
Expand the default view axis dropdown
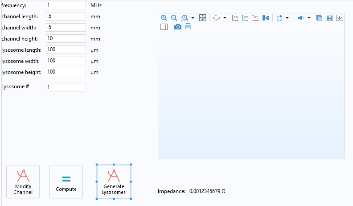pyautogui.click(x=225, y=18)
